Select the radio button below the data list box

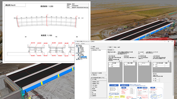(x=91, y=73)
